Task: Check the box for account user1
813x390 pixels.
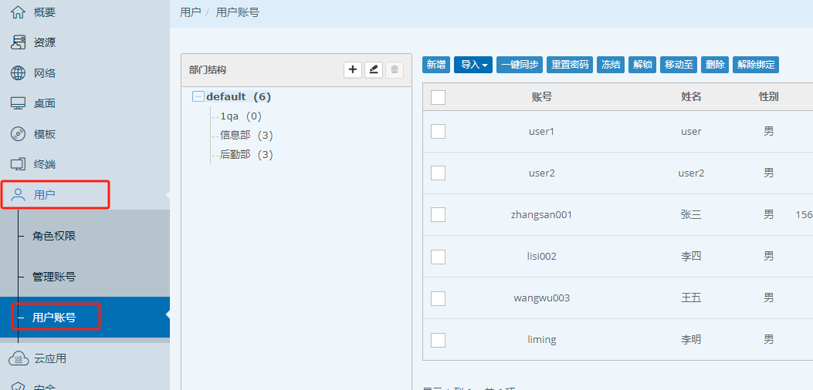Action: [x=439, y=131]
